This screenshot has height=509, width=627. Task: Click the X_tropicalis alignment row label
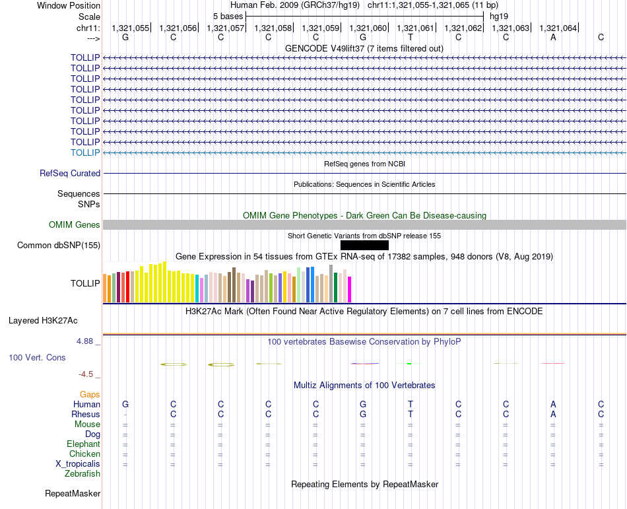[x=78, y=464]
